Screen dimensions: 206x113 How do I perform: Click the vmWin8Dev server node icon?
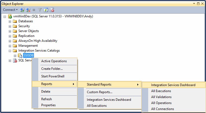[x=10, y=16]
